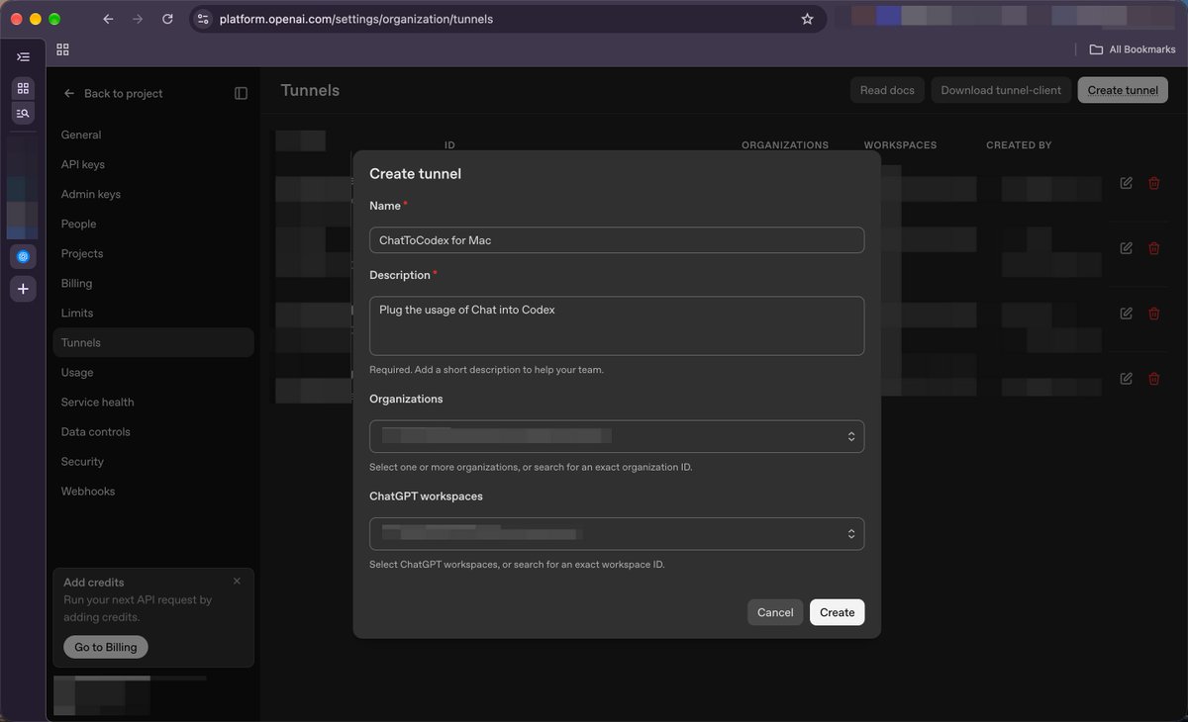Screen dimensions: 1188x722
Task: Edit the last tunnel in the list
Action: [1126, 378]
